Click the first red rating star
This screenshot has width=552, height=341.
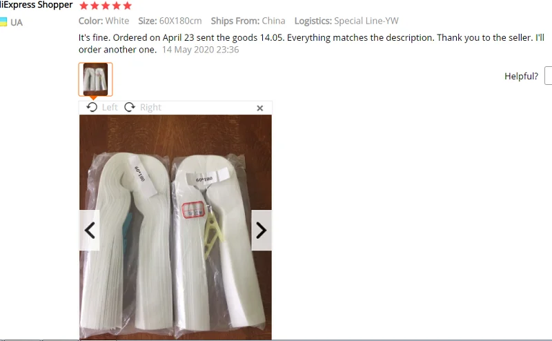(x=83, y=6)
